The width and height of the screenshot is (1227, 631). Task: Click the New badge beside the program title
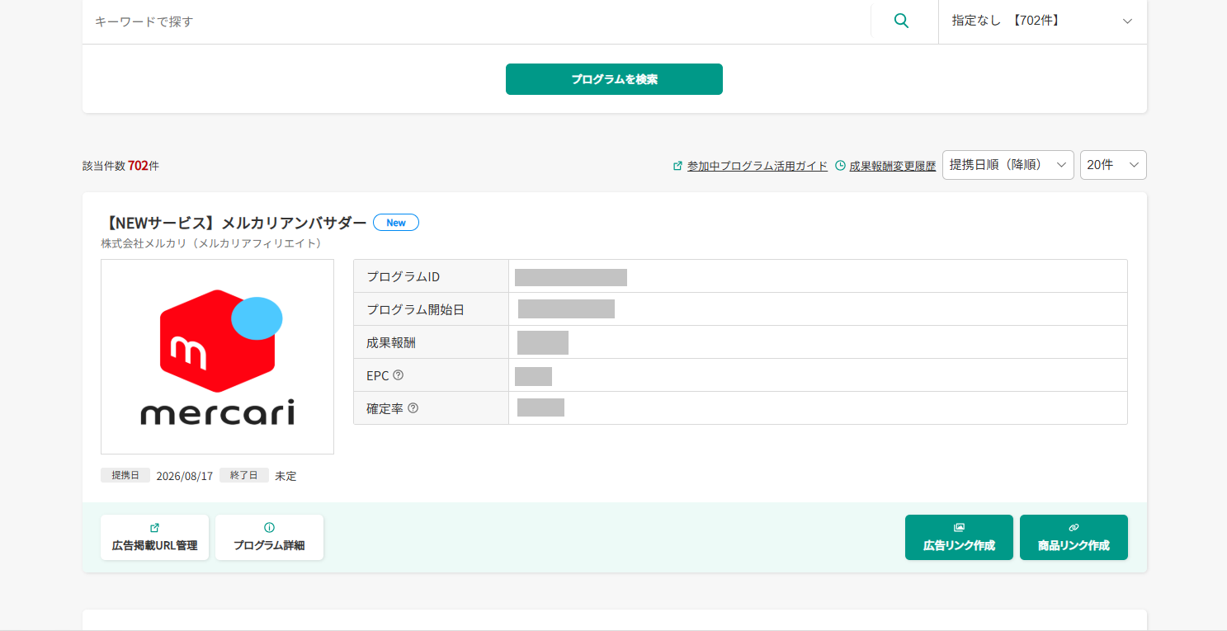pos(396,223)
